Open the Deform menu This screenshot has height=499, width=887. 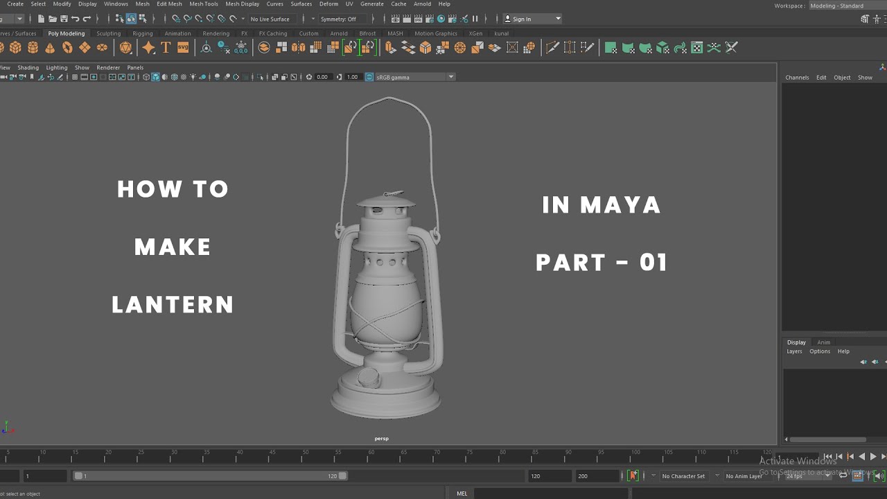pos(328,4)
